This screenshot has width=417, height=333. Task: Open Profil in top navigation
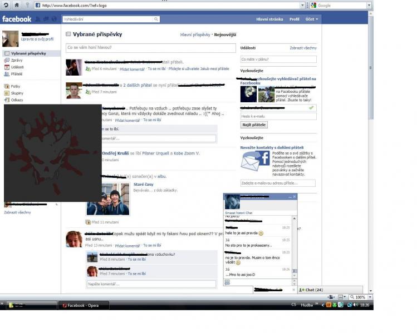pos(294,19)
